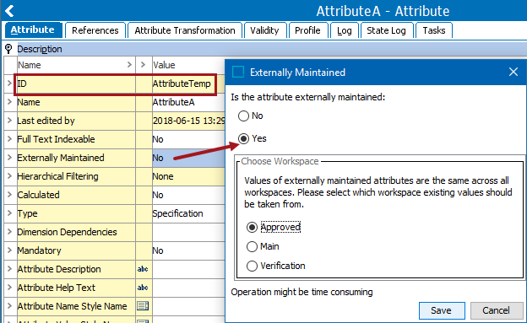Switch to the Attribute tab

[33, 30]
